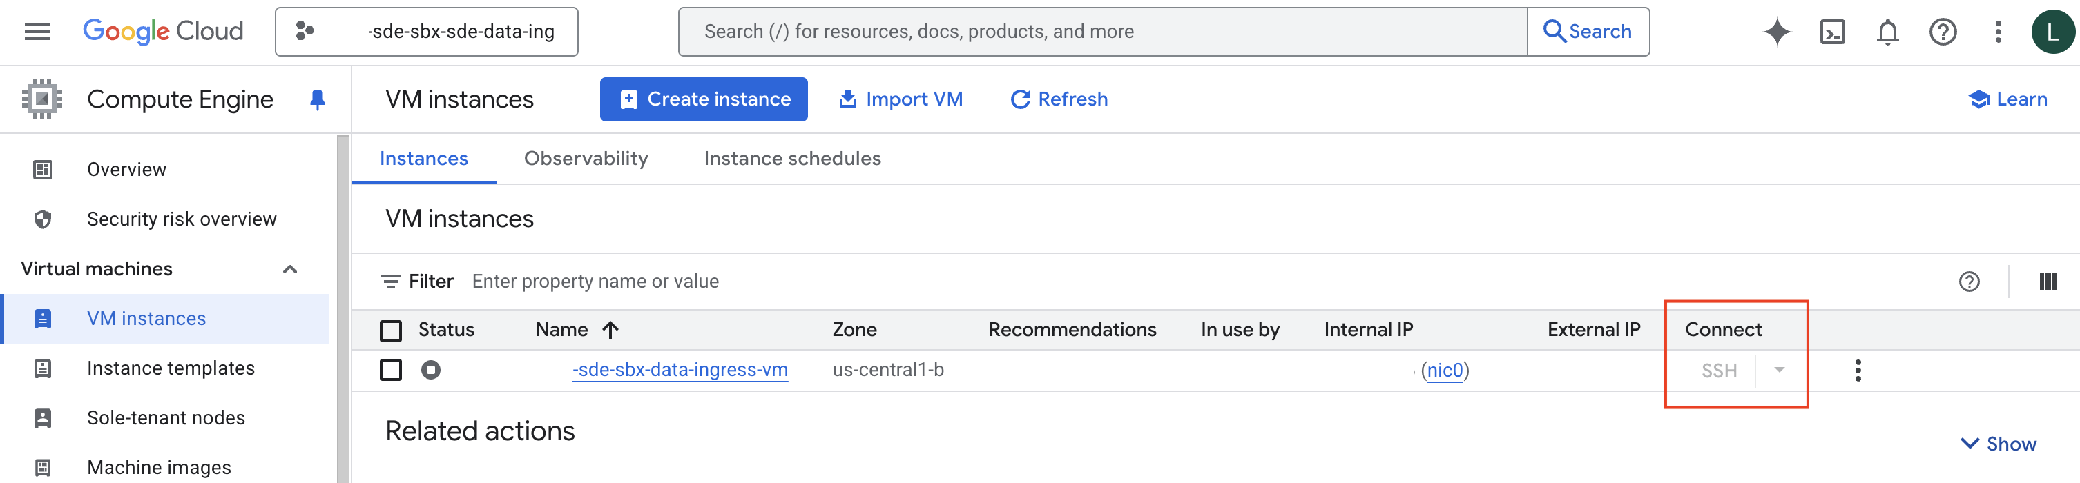Screen dimensions: 2080x483
Task: Show the Related actions section
Action: [1999, 444]
